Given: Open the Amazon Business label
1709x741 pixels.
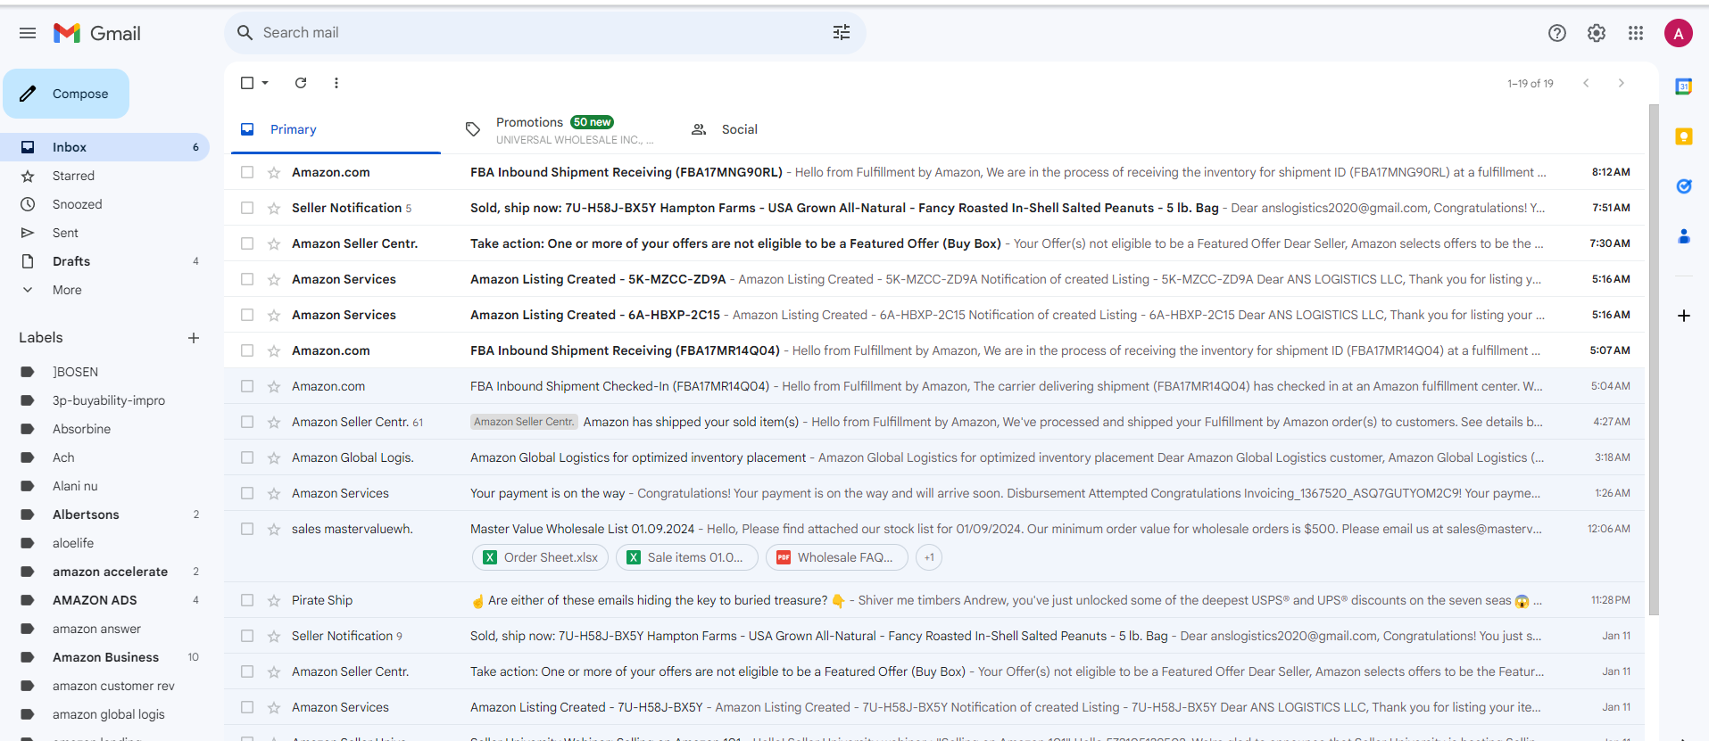Looking at the screenshot, I should 104,657.
